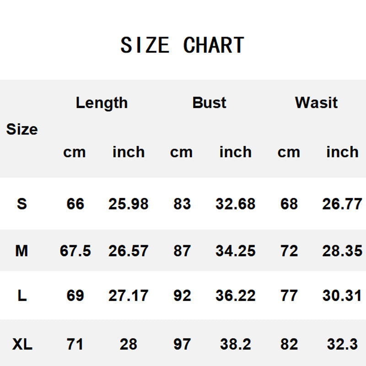Select the L size row label
The height and width of the screenshot is (366, 366).
pyautogui.click(x=22, y=296)
